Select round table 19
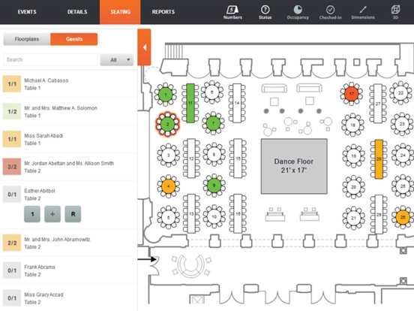 (353, 156)
